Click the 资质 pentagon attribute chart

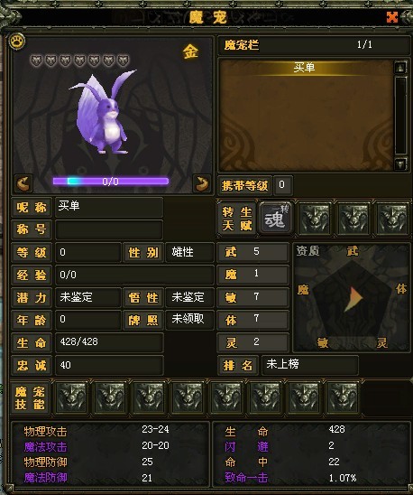point(352,297)
